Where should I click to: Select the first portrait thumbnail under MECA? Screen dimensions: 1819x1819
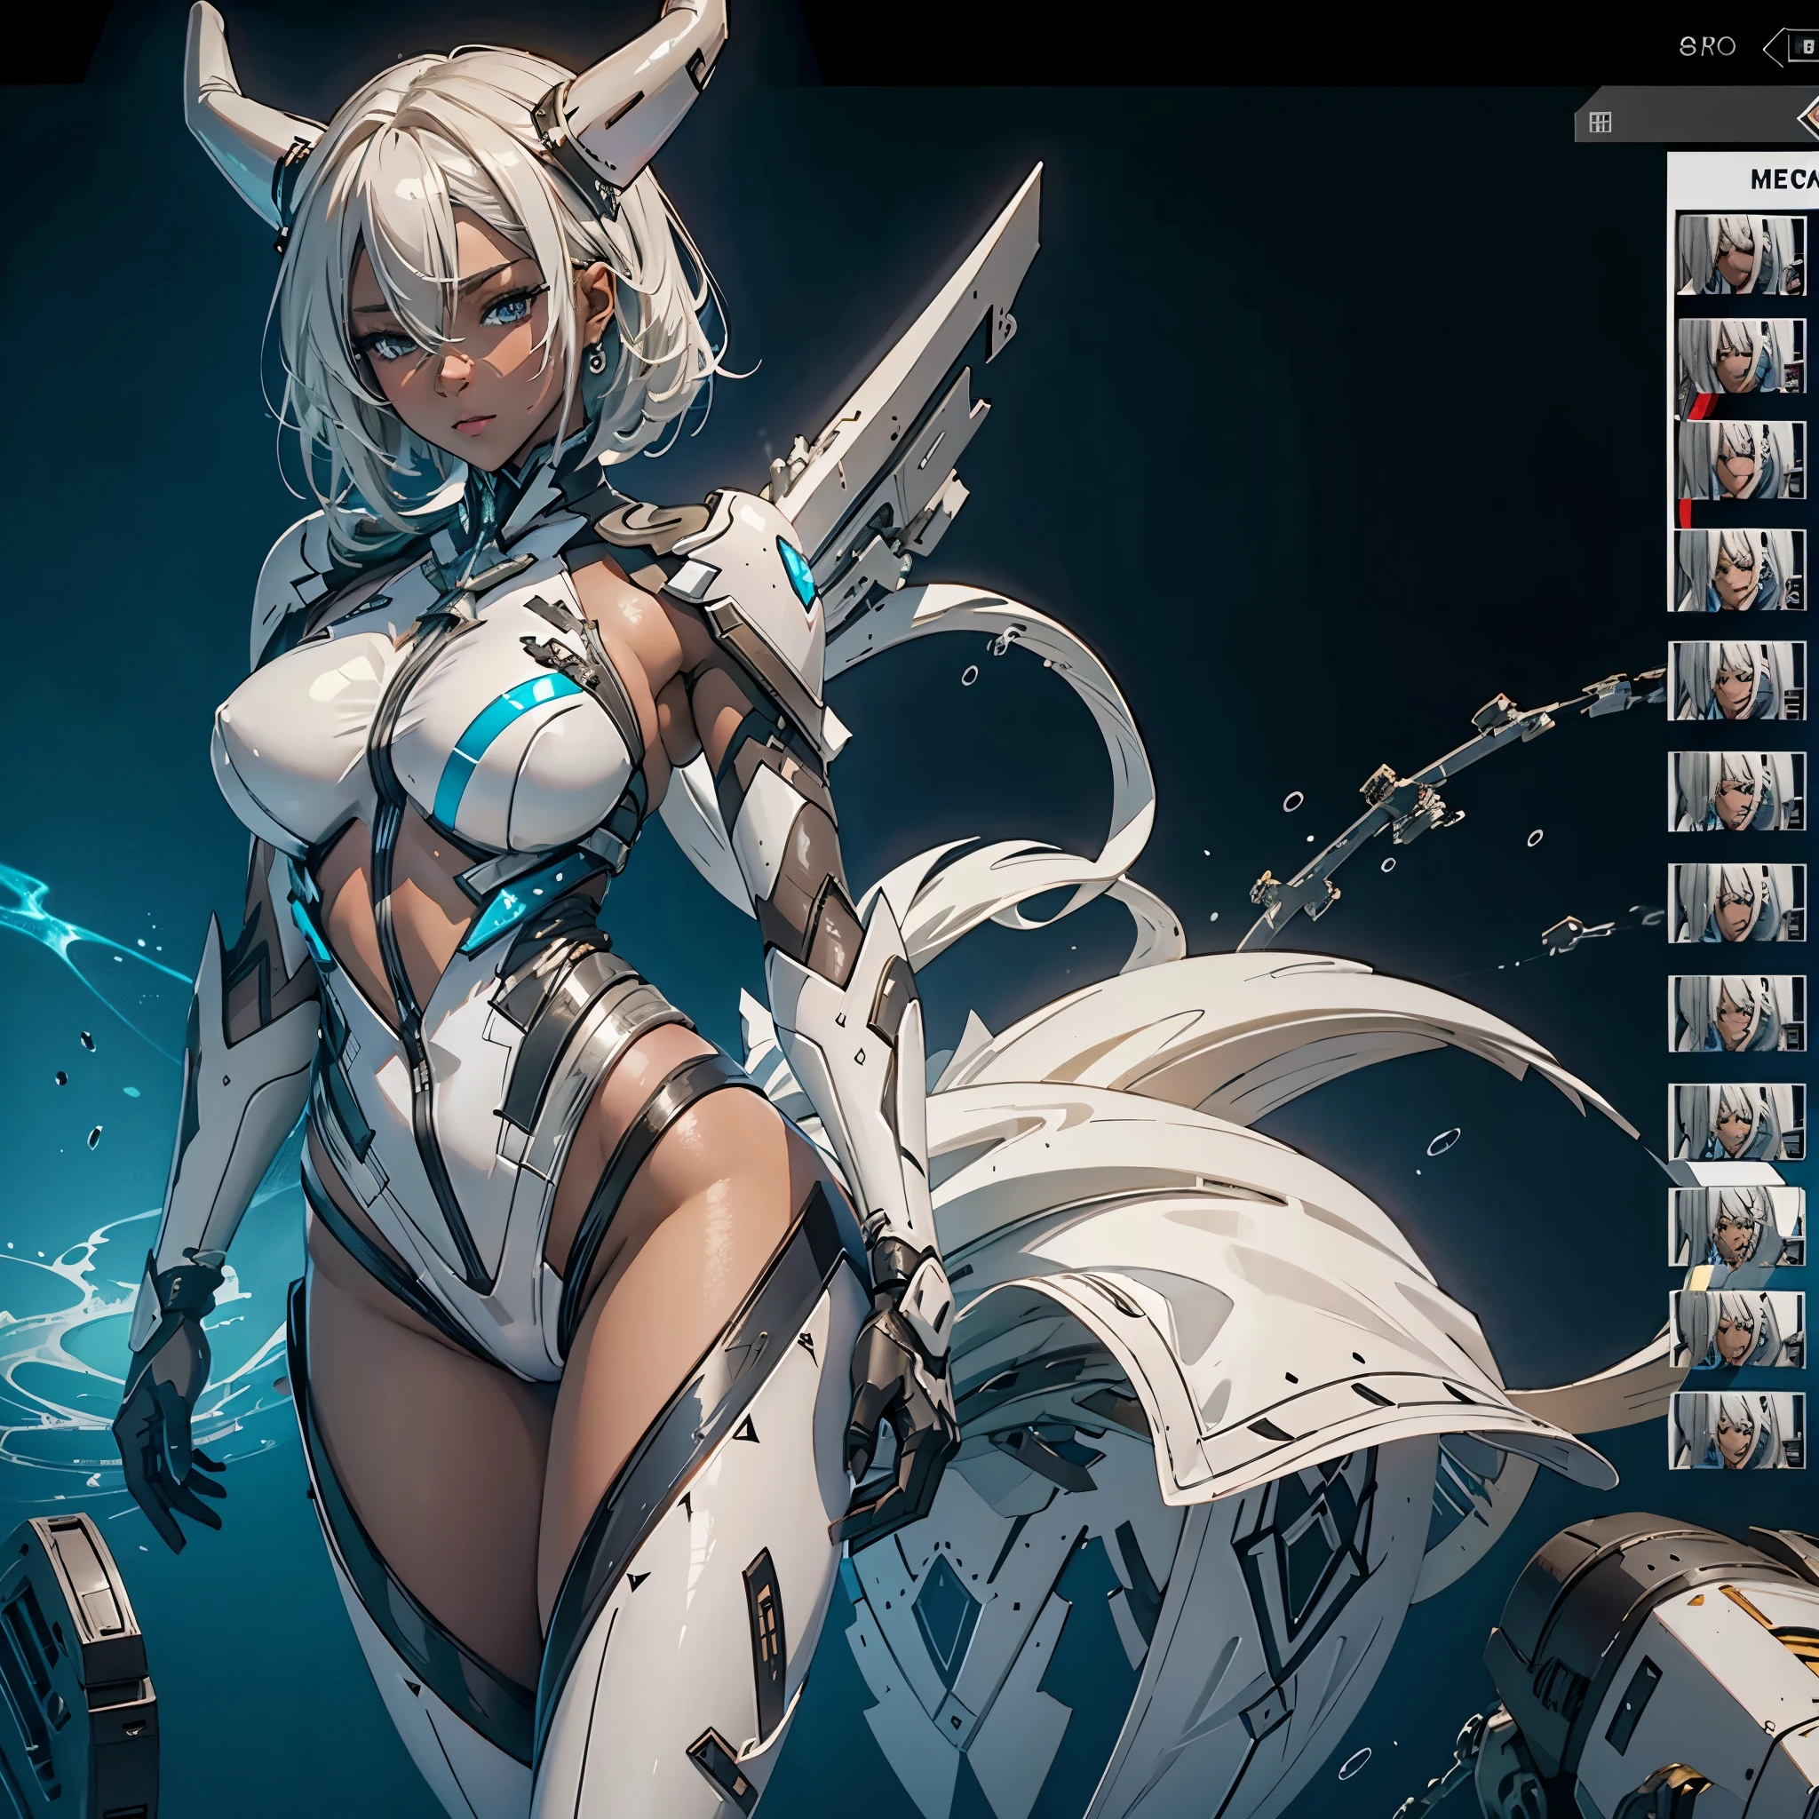click(1741, 254)
